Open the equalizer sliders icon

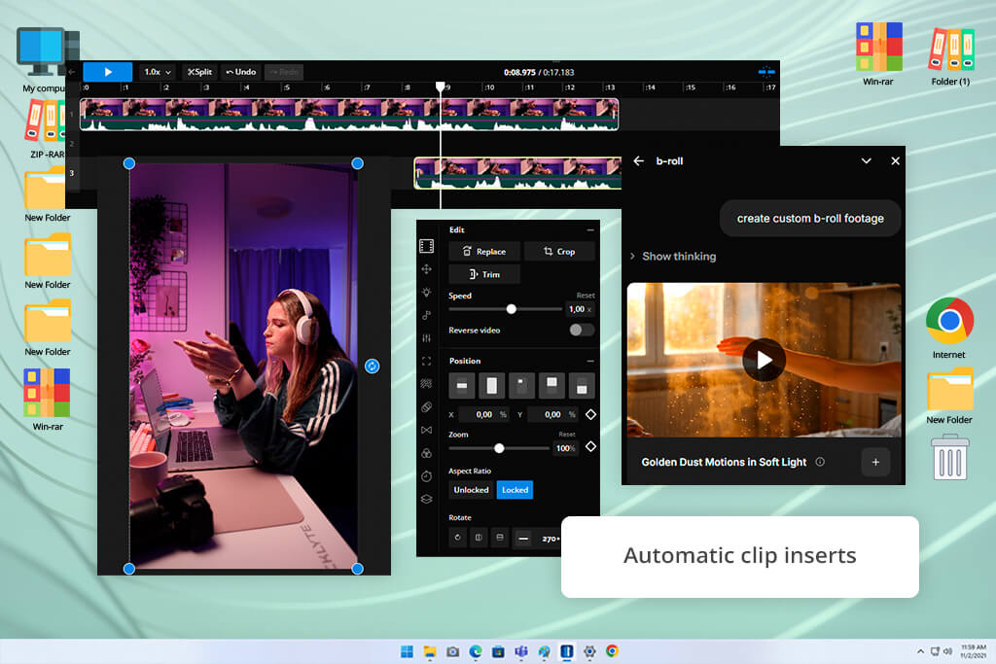click(427, 337)
